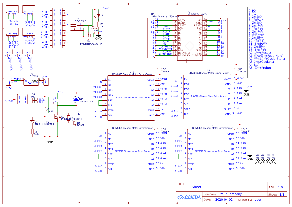Image resolution: width=292 pixels, height=207 pixels.
Task: Click the ARDUINO_NANO label
Action: [x=198, y=14]
